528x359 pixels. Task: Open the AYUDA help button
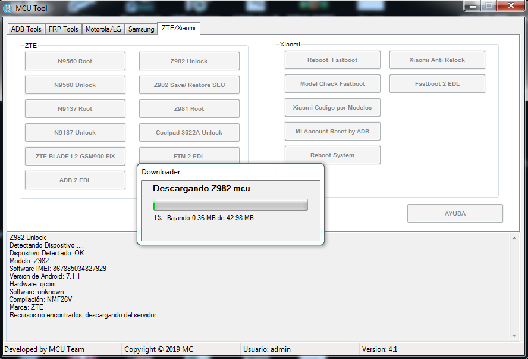[x=455, y=213]
